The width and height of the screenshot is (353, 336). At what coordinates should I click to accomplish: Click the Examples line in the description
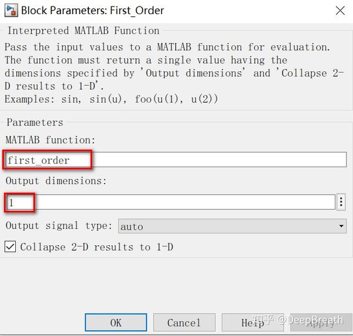[x=111, y=99]
